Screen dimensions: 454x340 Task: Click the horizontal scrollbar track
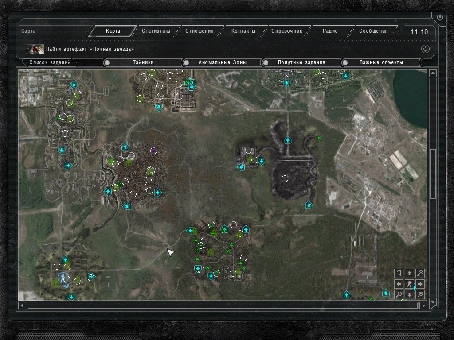223,305
